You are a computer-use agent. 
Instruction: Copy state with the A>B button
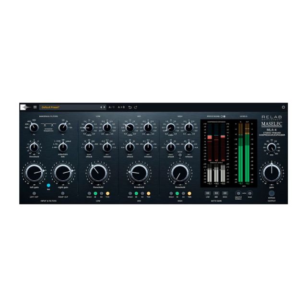tap(121, 107)
